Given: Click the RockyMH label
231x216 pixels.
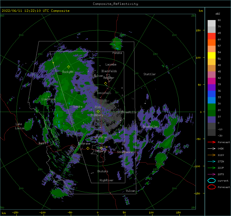Looking at the screenshot, I should pos(68,72).
